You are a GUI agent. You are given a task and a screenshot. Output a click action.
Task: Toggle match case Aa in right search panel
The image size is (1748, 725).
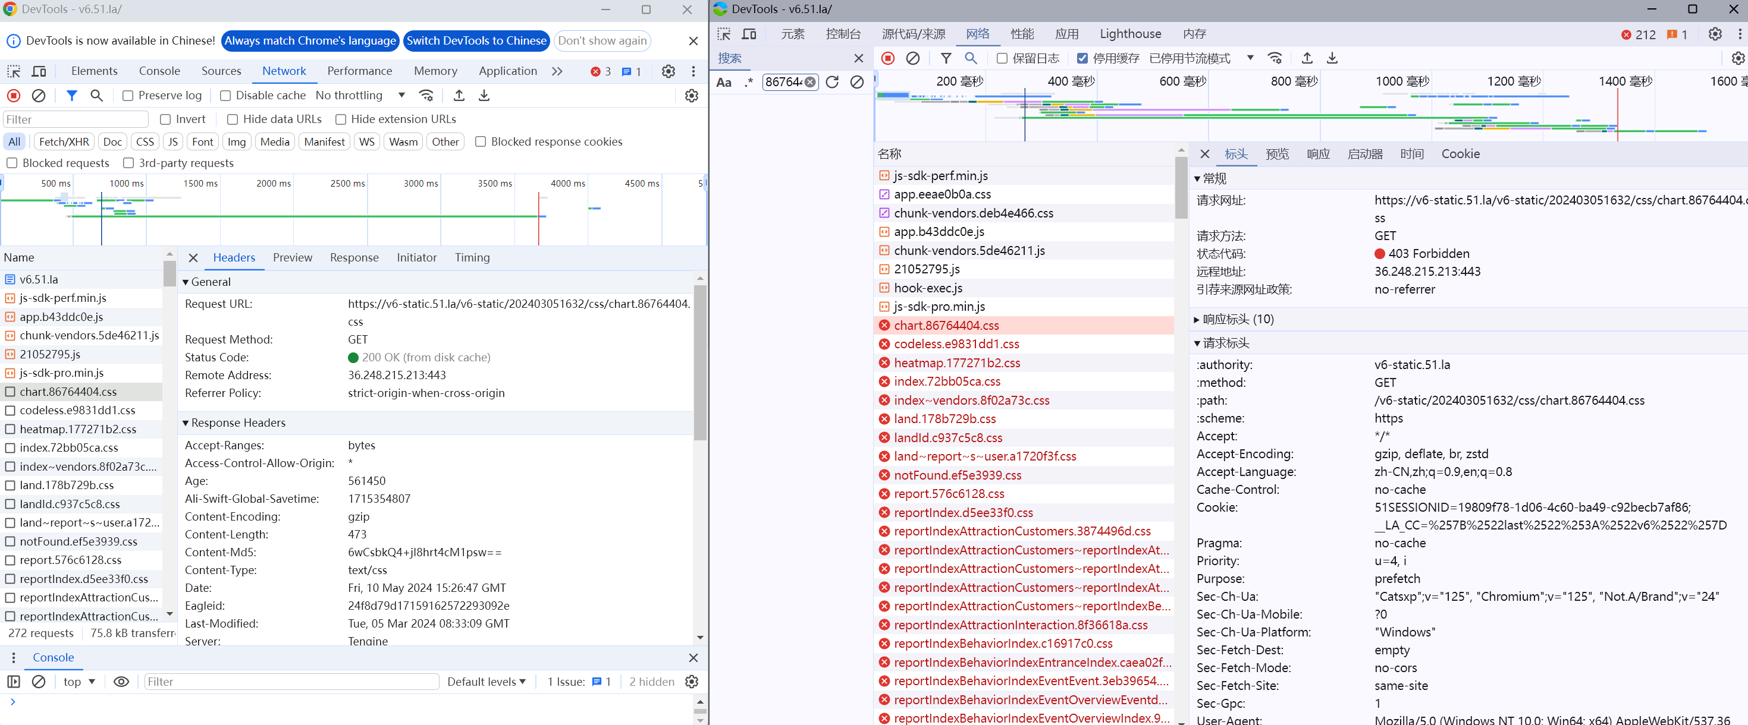(x=724, y=82)
